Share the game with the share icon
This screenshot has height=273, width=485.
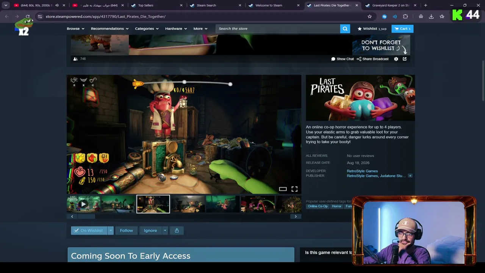point(177,231)
